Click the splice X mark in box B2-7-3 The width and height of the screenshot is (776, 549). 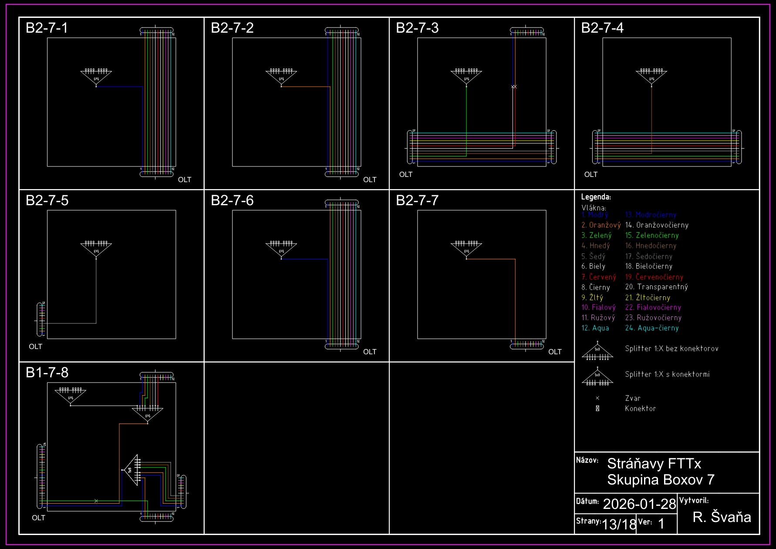coord(514,87)
